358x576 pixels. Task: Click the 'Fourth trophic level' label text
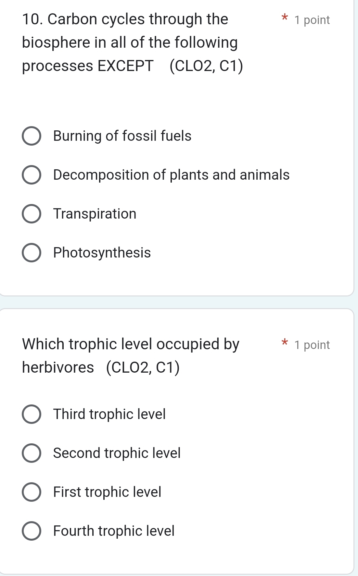click(x=114, y=531)
